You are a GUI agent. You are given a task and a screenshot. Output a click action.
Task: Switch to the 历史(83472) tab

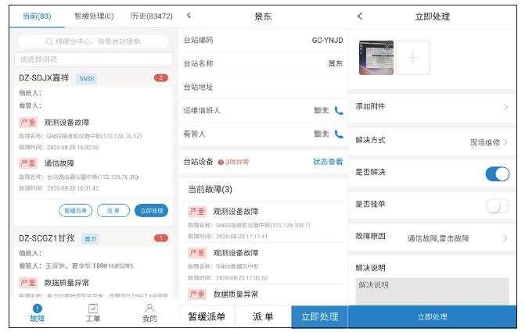[x=151, y=16]
